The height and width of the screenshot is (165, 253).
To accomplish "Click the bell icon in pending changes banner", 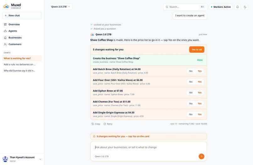I will point(94,136).
